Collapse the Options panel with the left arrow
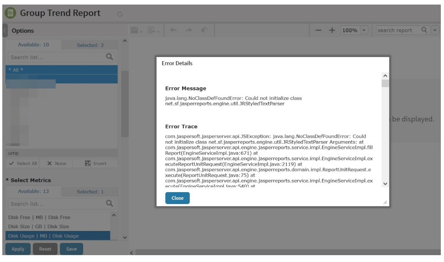The height and width of the screenshot is (262, 444). tap(5, 30)
